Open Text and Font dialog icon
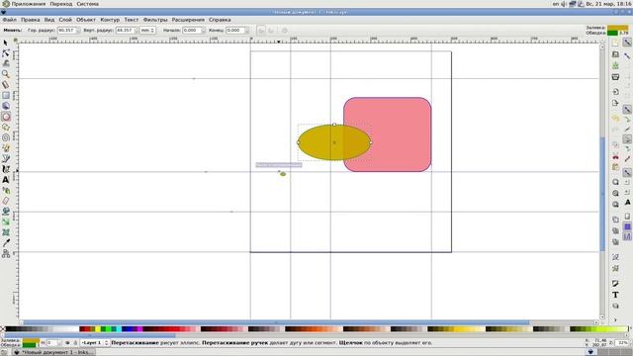 click(615, 295)
